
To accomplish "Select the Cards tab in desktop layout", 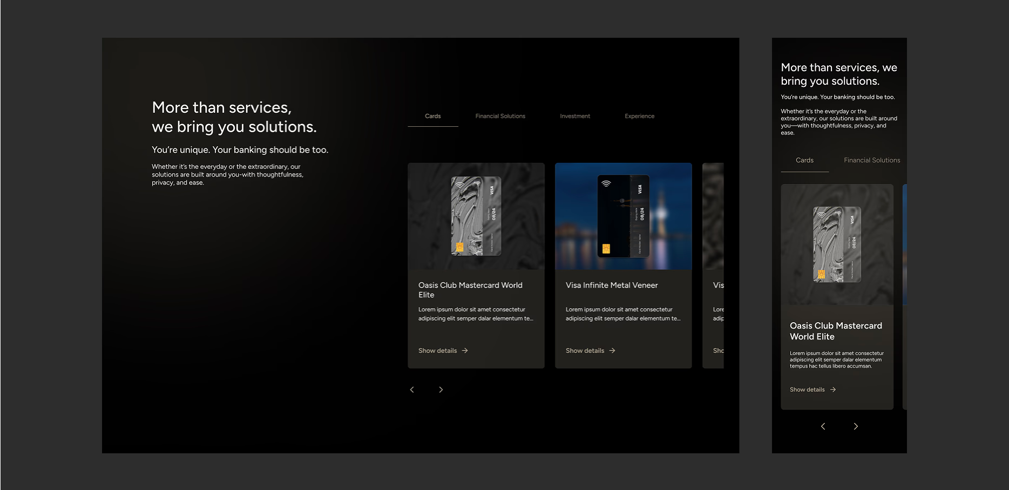I will 433,116.
